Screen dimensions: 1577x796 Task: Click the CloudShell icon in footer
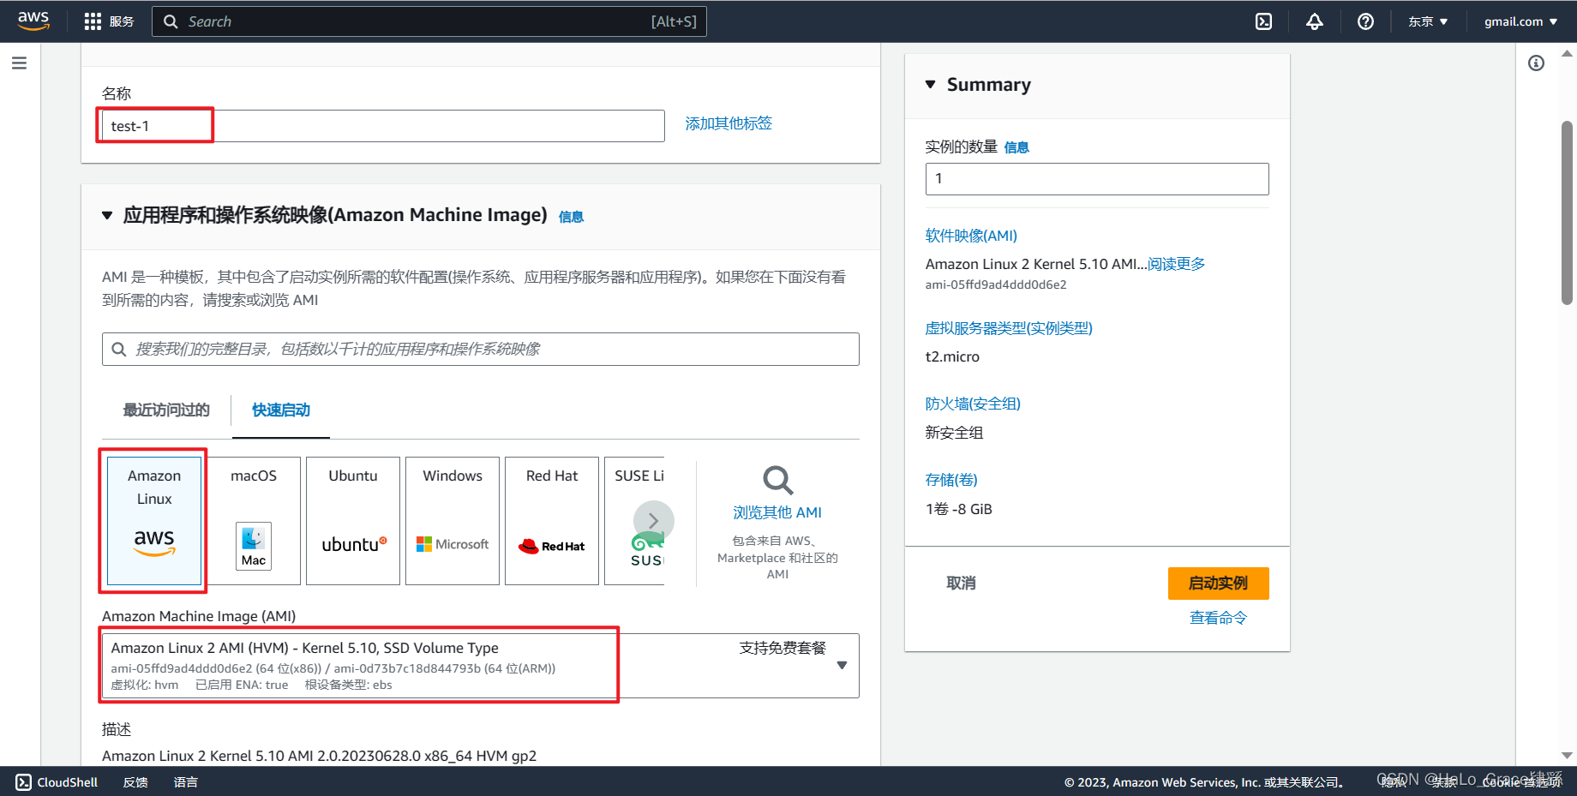(24, 781)
